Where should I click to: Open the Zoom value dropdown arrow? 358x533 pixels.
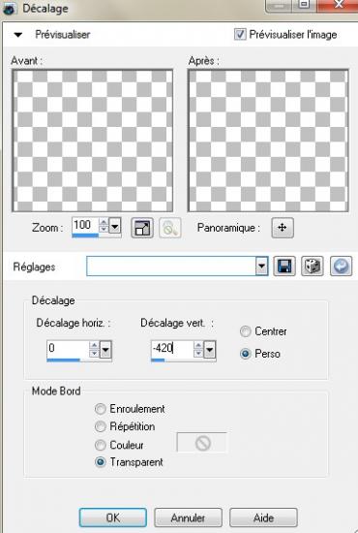click(x=115, y=227)
